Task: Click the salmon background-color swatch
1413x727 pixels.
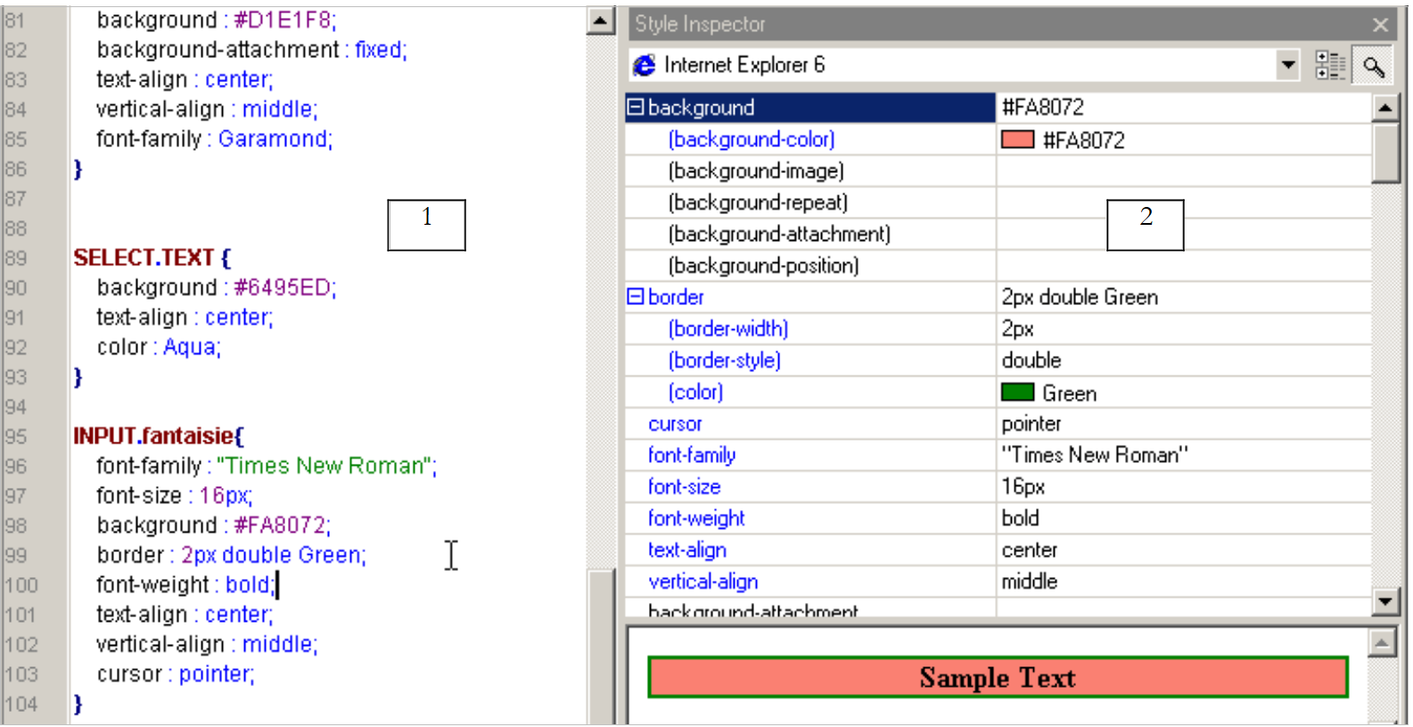Action: (1017, 140)
